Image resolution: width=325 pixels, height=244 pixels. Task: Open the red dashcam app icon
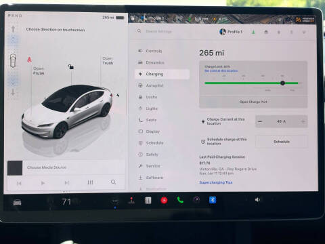tap(164, 200)
